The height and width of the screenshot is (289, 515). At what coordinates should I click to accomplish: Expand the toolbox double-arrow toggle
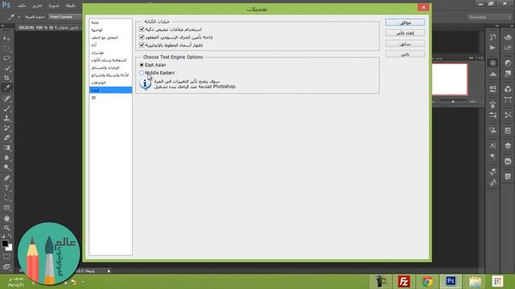pyautogui.click(x=3, y=26)
